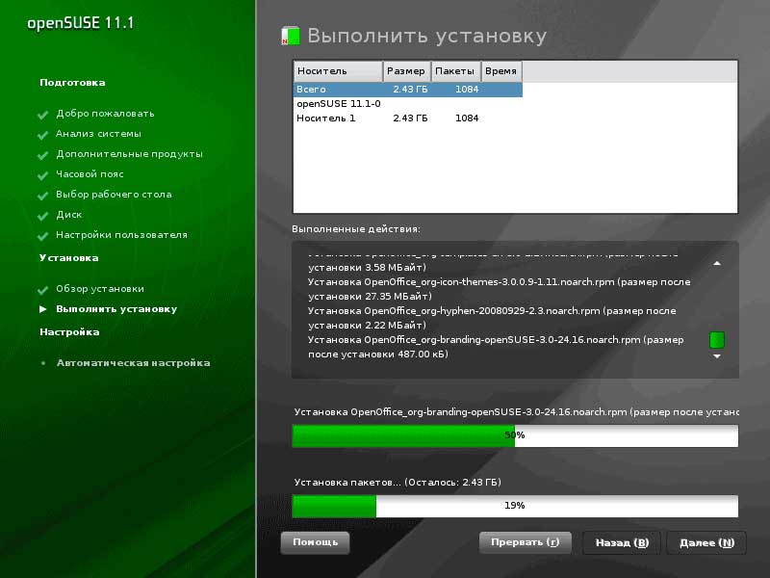This screenshot has width=770, height=578.
Task: Abort installation with Прервать button
Action: (526, 542)
